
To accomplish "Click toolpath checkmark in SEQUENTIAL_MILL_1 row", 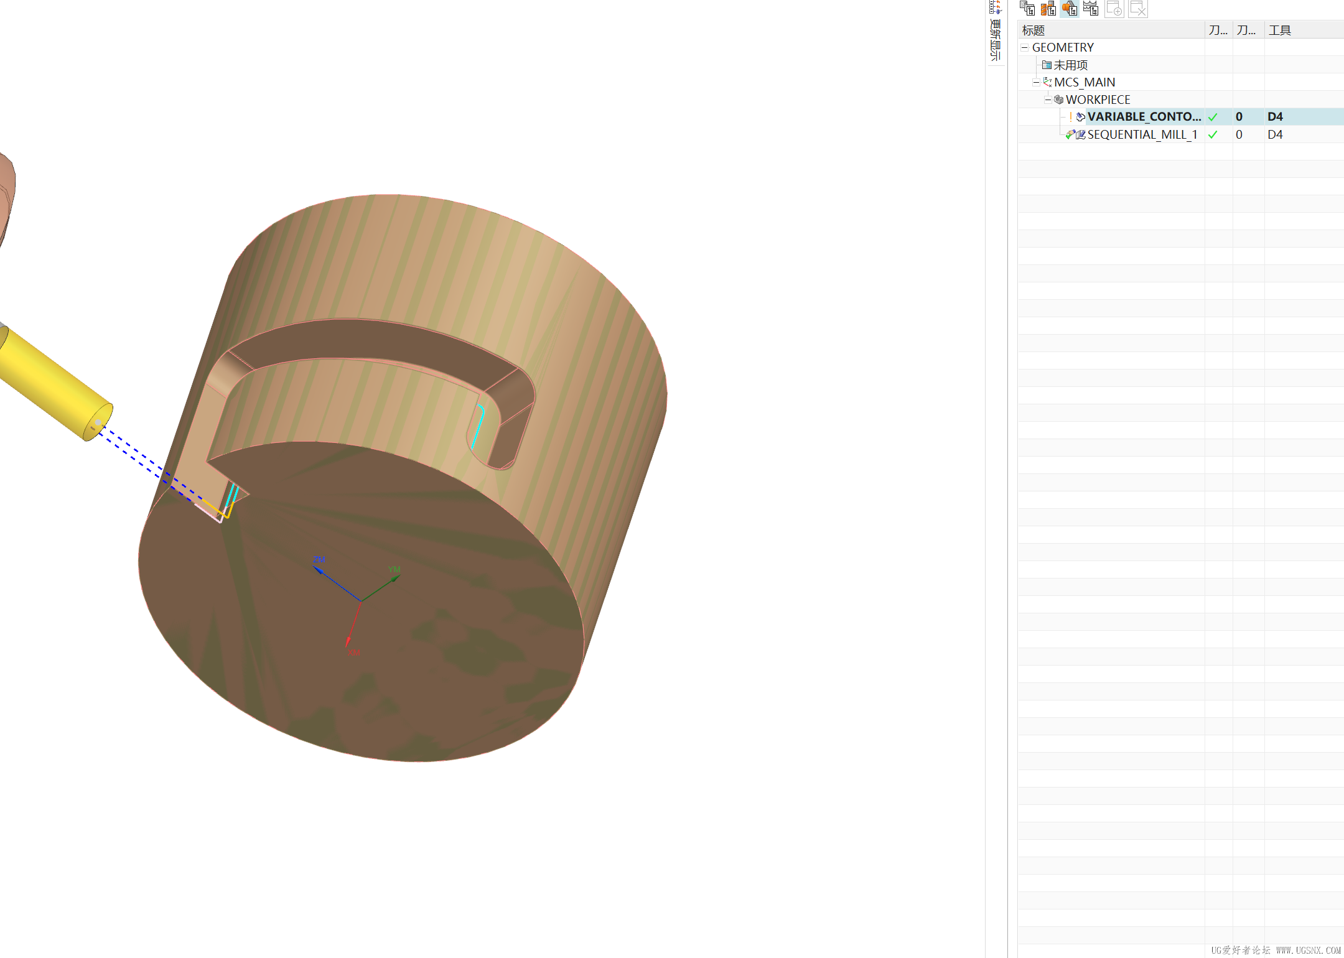I will coord(1213,134).
